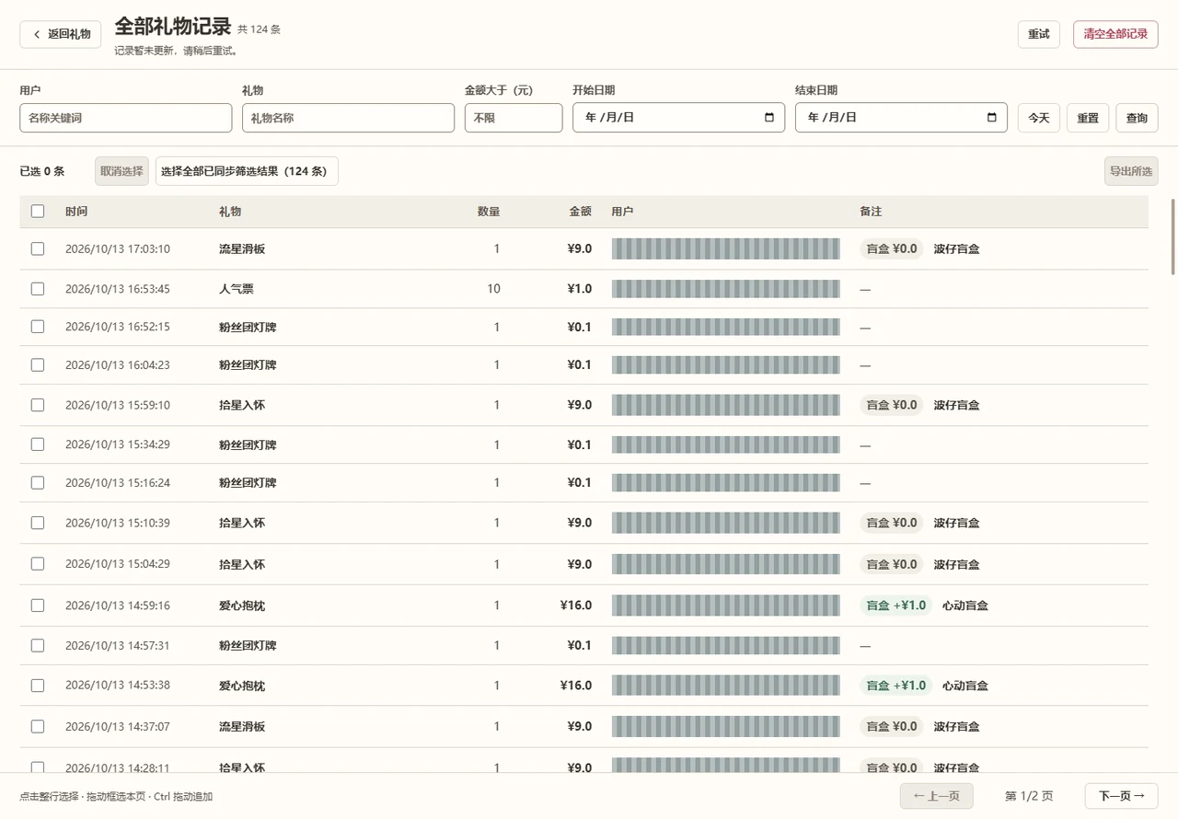Tick the checkbox for the 14:37:07 record
Viewport: 1178px width, 819px height.
(x=38, y=726)
